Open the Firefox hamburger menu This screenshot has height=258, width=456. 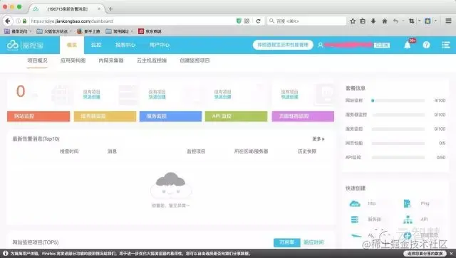[448, 21]
